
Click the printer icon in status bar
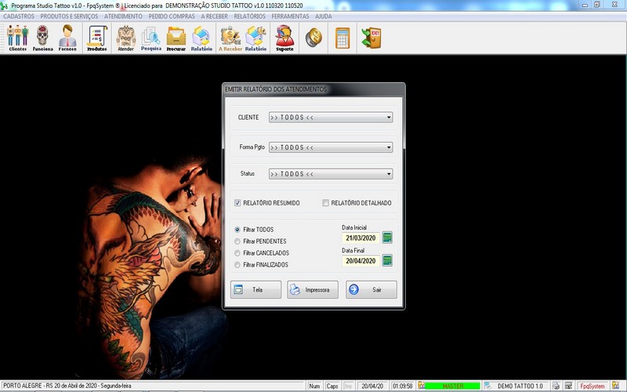coord(556,386)
